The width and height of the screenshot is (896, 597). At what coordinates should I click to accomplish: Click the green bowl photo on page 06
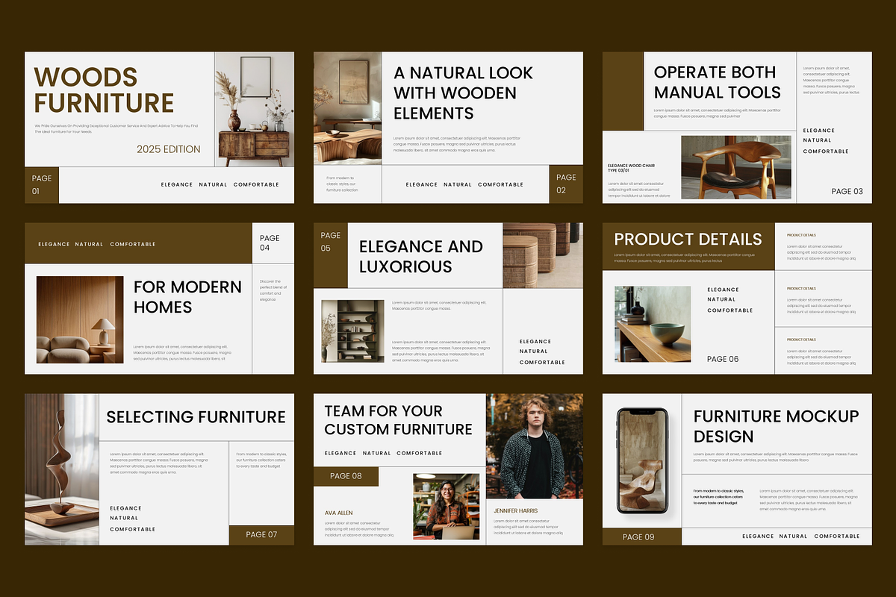pos(653,325)
